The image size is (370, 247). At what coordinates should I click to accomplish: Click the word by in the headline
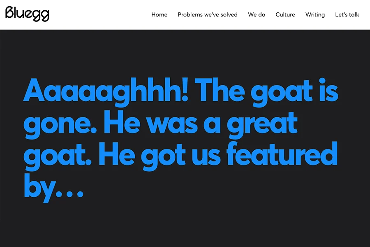click(39, 188)
